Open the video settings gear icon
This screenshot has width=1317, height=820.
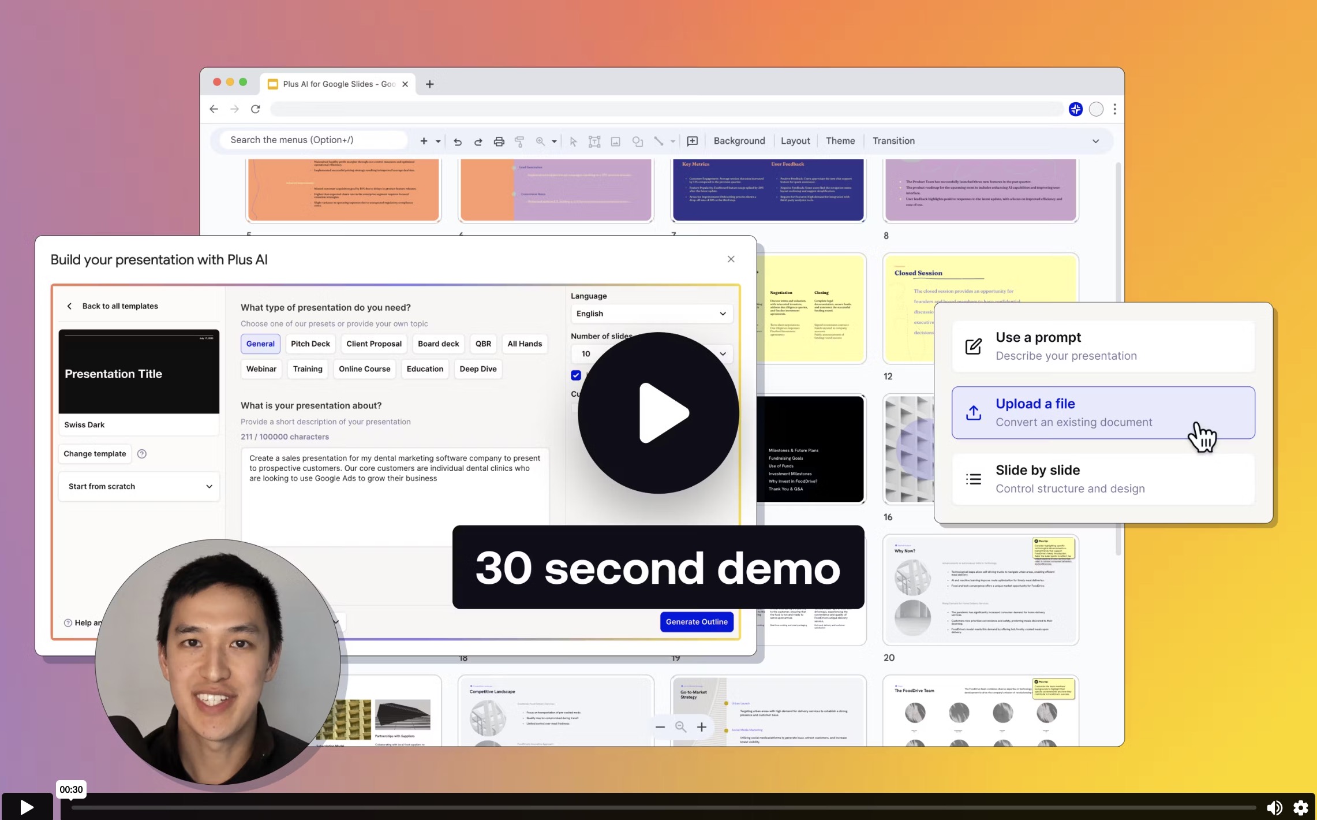pyautogui.click(x=1301, y=807)
